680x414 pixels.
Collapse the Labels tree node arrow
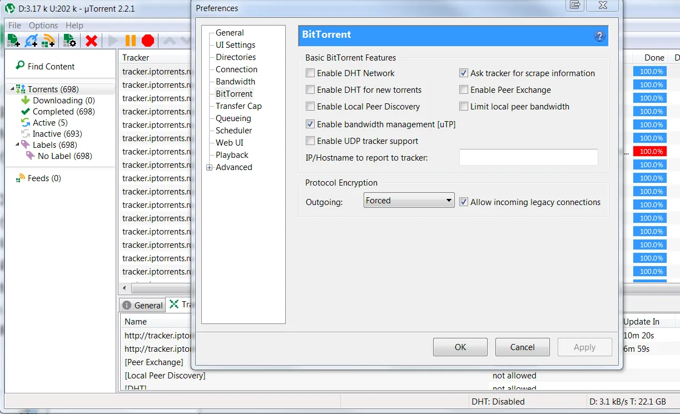[17, 144]
